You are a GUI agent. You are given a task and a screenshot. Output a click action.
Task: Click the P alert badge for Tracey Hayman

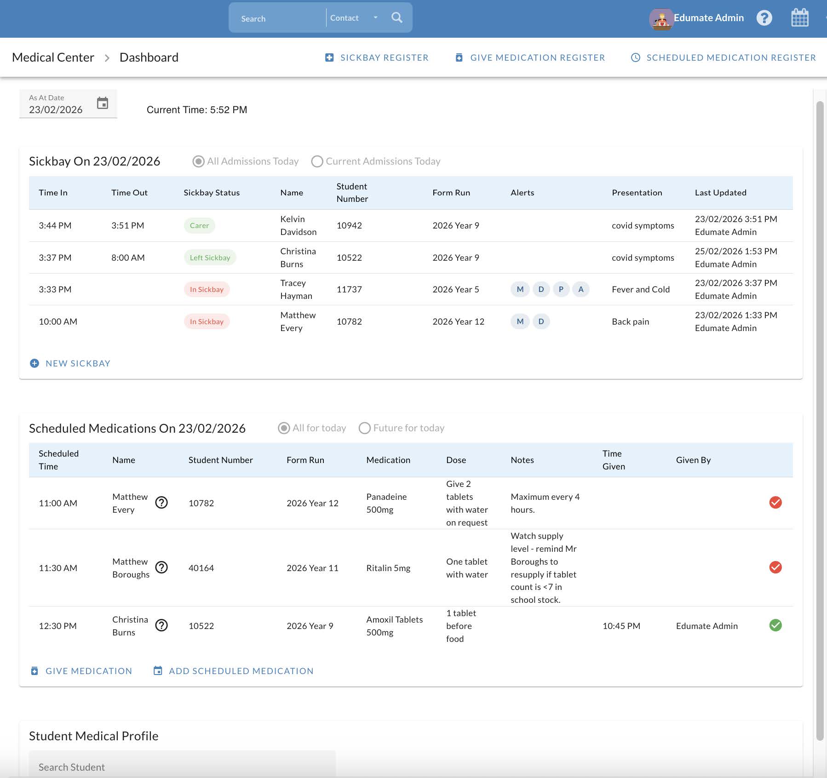tap(561, 289)
